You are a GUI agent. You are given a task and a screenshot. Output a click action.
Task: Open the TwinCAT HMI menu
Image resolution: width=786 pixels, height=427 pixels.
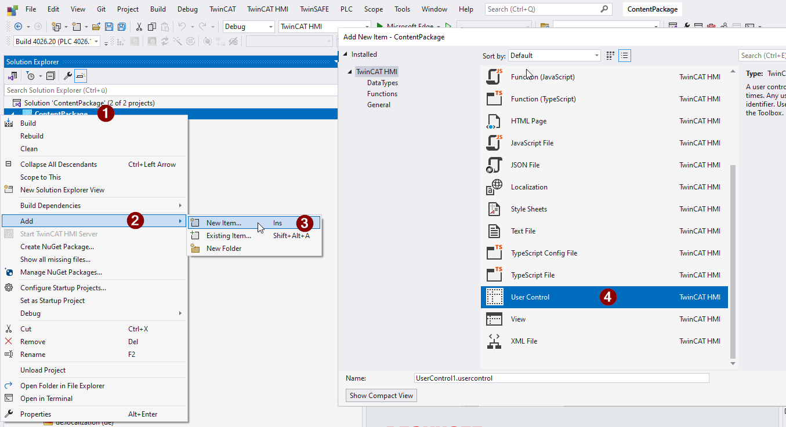[x=267, y=9]
